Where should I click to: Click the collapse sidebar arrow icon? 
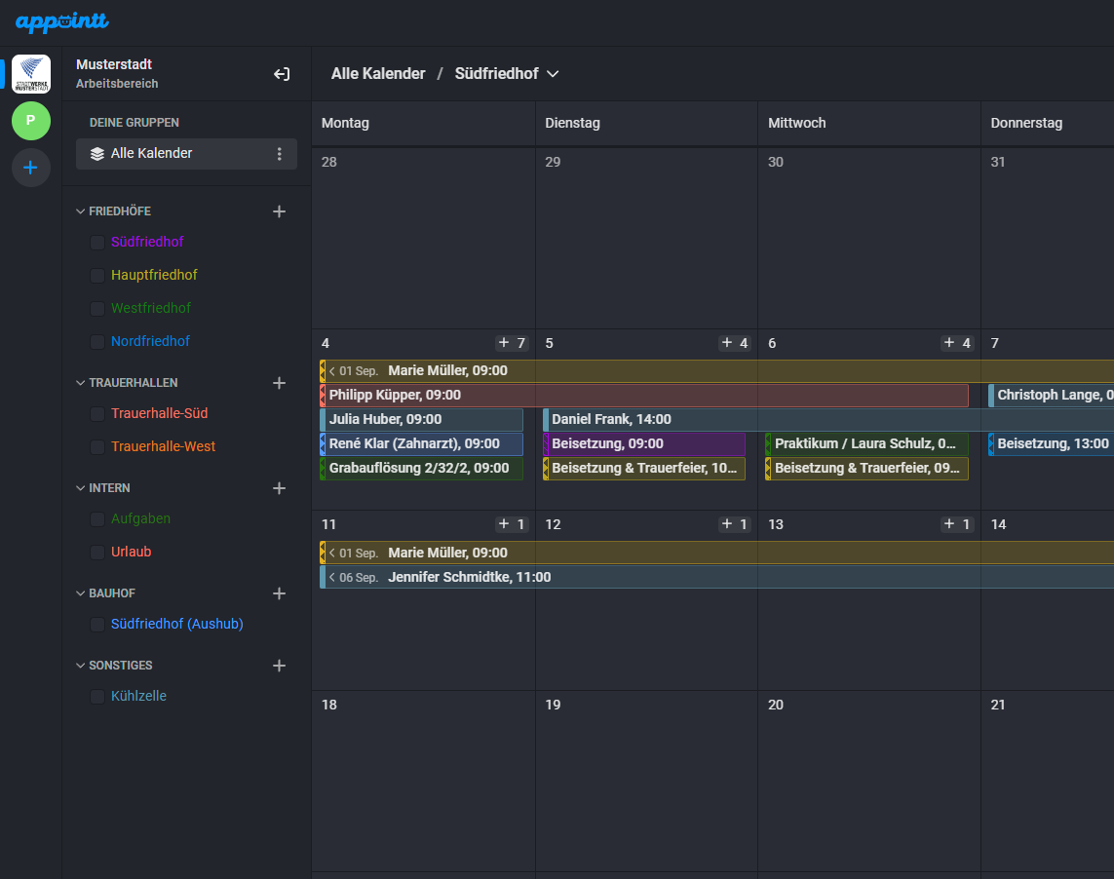click(x=282, y=74)
